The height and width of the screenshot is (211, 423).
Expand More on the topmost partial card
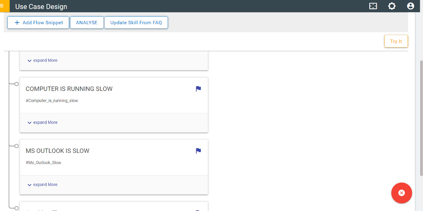42,60
